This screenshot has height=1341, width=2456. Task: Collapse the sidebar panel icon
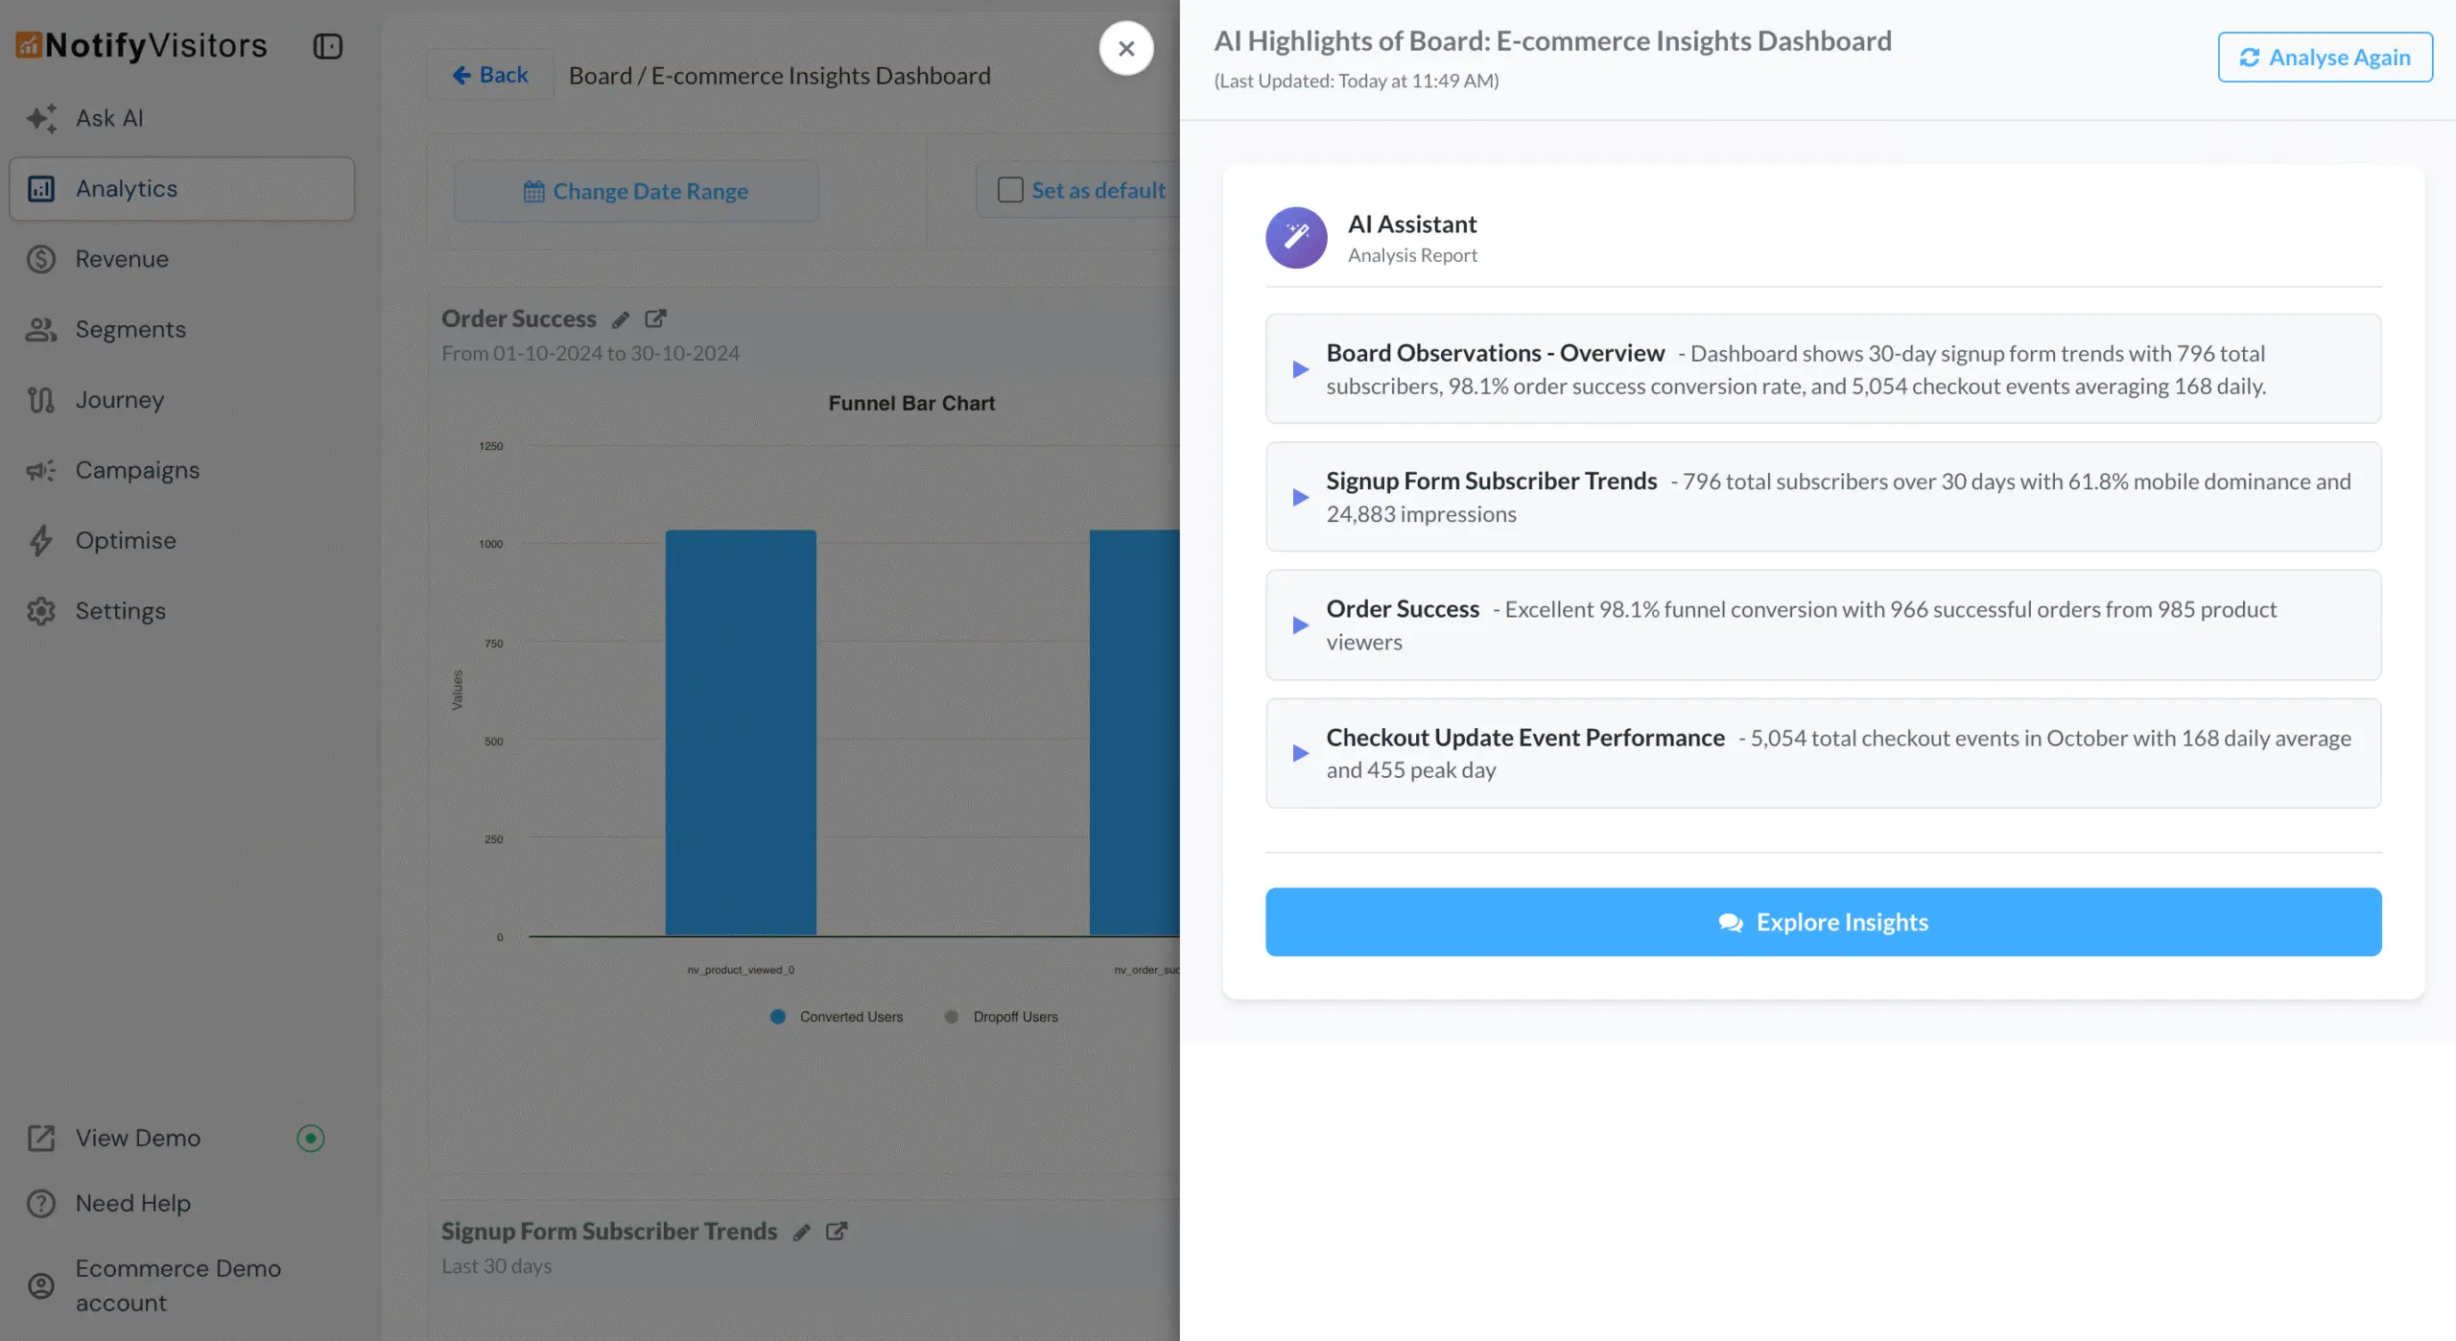[327, 46]
